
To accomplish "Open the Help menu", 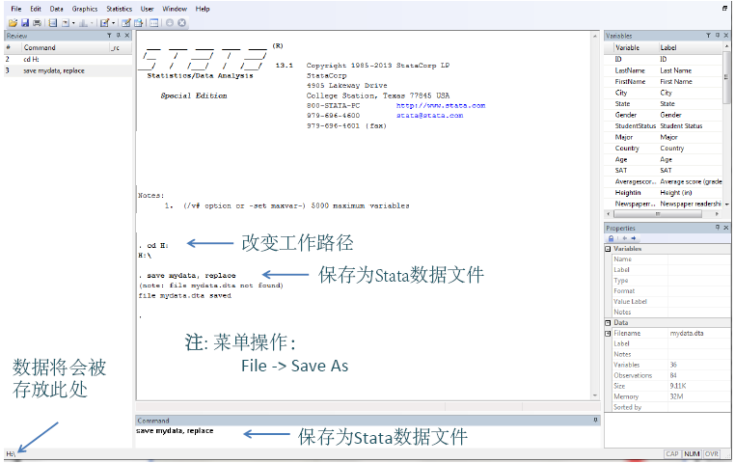I will (x=203, y=9).
